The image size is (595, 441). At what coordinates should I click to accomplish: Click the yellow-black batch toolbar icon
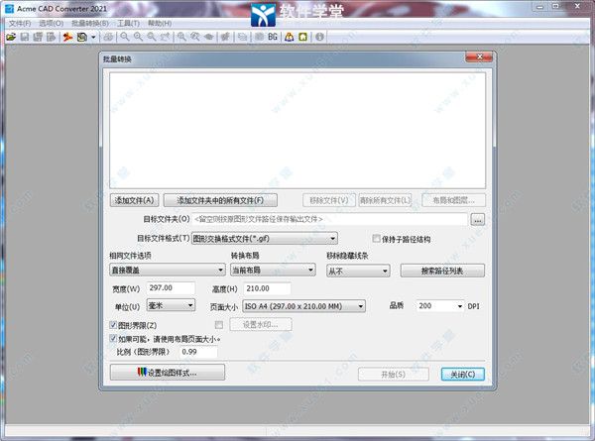pyautogui.click(x=82, y=37)
